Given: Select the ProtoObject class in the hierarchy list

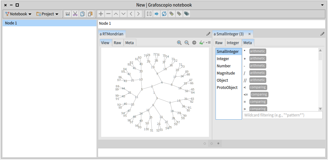Looking at the screenshot, I should click(x=229, y=88).
